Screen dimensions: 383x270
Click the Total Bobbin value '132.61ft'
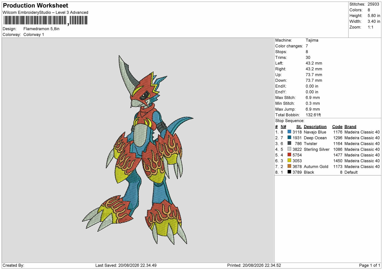313,115
